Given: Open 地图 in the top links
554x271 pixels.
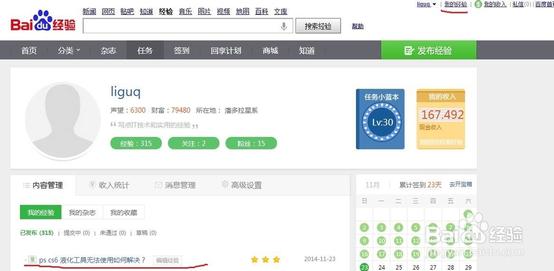Looking at the screenshot, I should 243,12.
